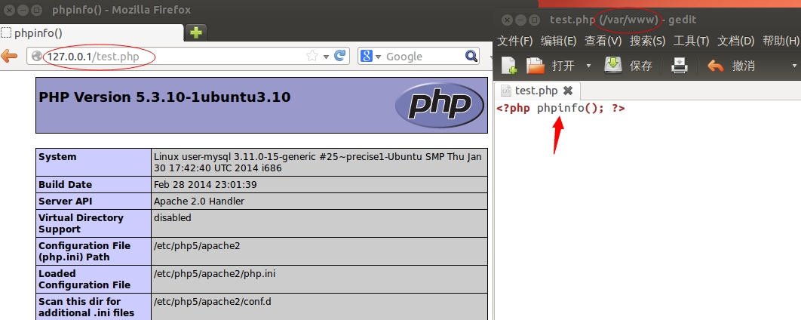Maximize the Firefox window
Viewport: 801px width, 320px height.
(36, 10)
